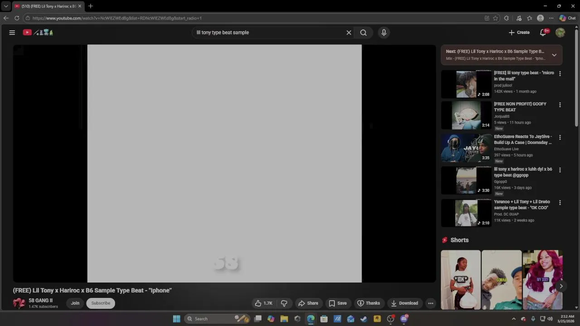The height and width of the screenshot is (326, 580).
Task: Open split screen icon in address bar
Action: pos(487,18)
